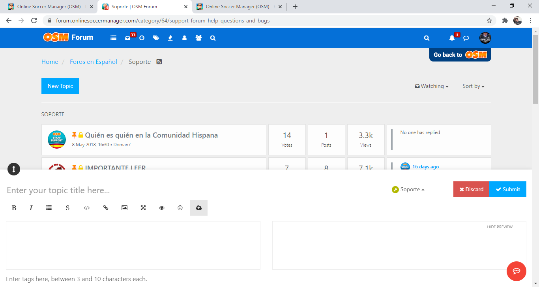The width and height of the screenshot is (539, 287).
Task: Click the New Topic button
Action: 60,86
